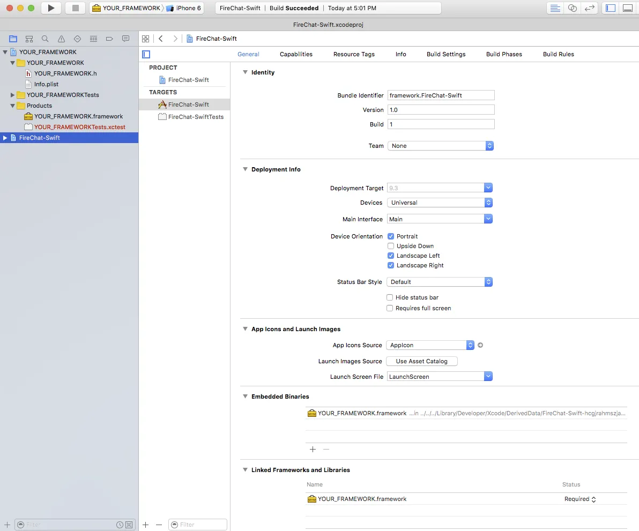Switch to the Resource Tags tab

coord(354,54)
